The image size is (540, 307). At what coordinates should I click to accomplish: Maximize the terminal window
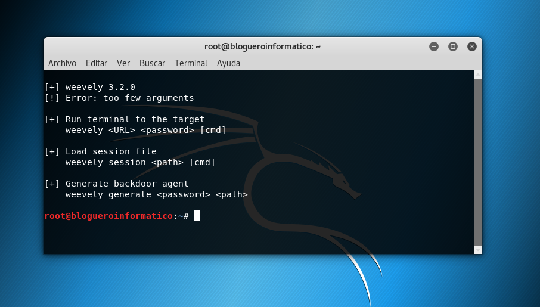(x=453, y=46)
